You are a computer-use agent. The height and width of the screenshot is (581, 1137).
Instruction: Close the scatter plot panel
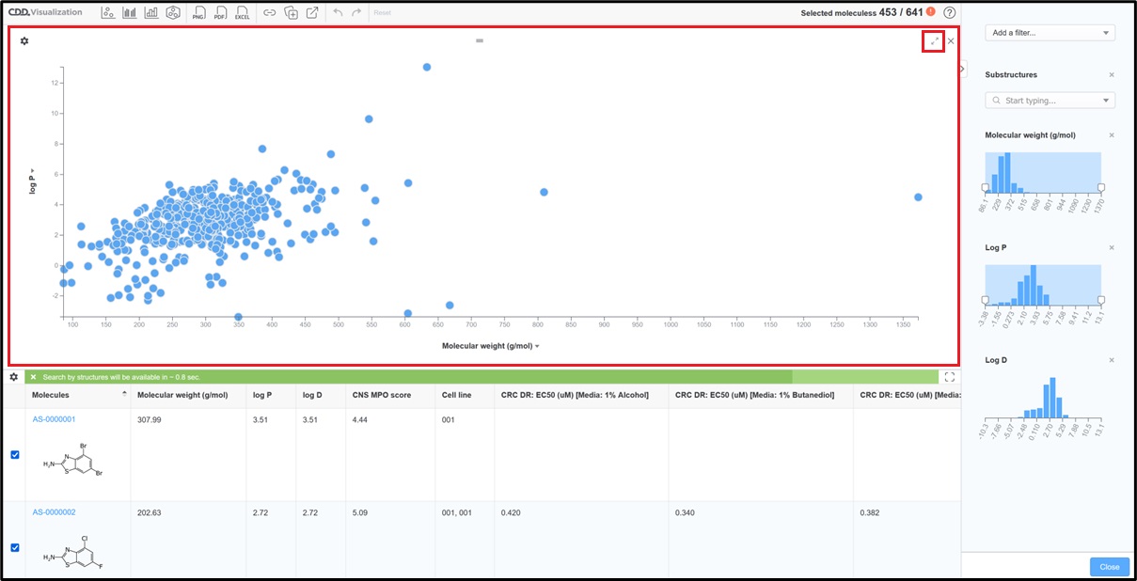951,41
